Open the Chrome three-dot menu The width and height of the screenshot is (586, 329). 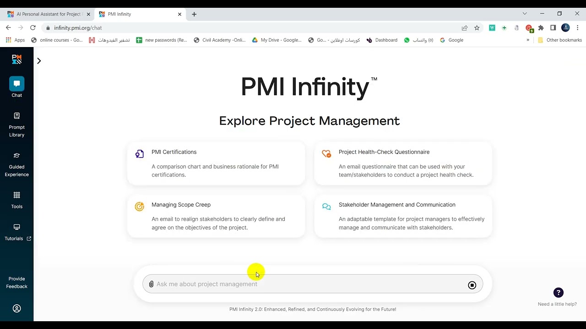[578, 28]
